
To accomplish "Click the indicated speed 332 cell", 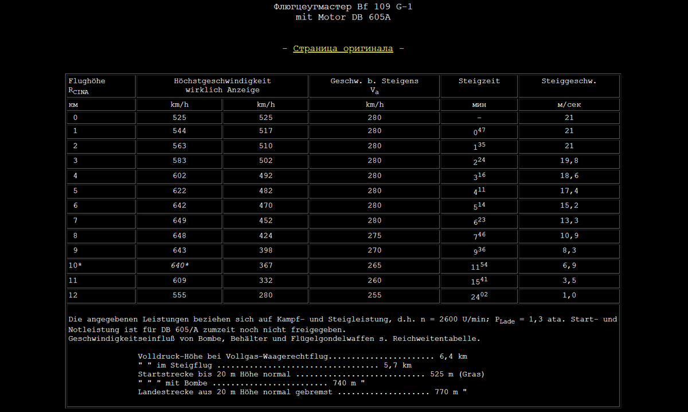I will click(x=265, y=281).
